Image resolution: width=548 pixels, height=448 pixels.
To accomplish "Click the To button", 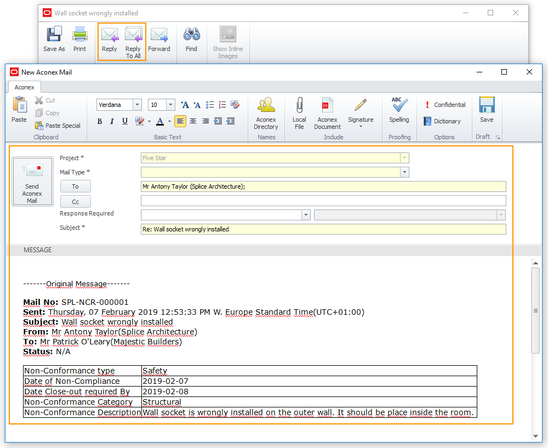I will [x=76, y=186].
